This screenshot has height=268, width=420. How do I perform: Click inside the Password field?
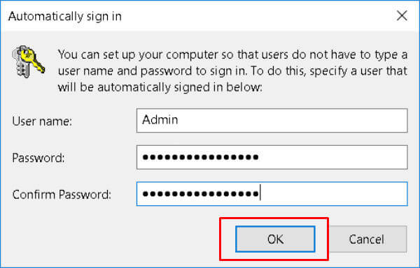point(272,157)
